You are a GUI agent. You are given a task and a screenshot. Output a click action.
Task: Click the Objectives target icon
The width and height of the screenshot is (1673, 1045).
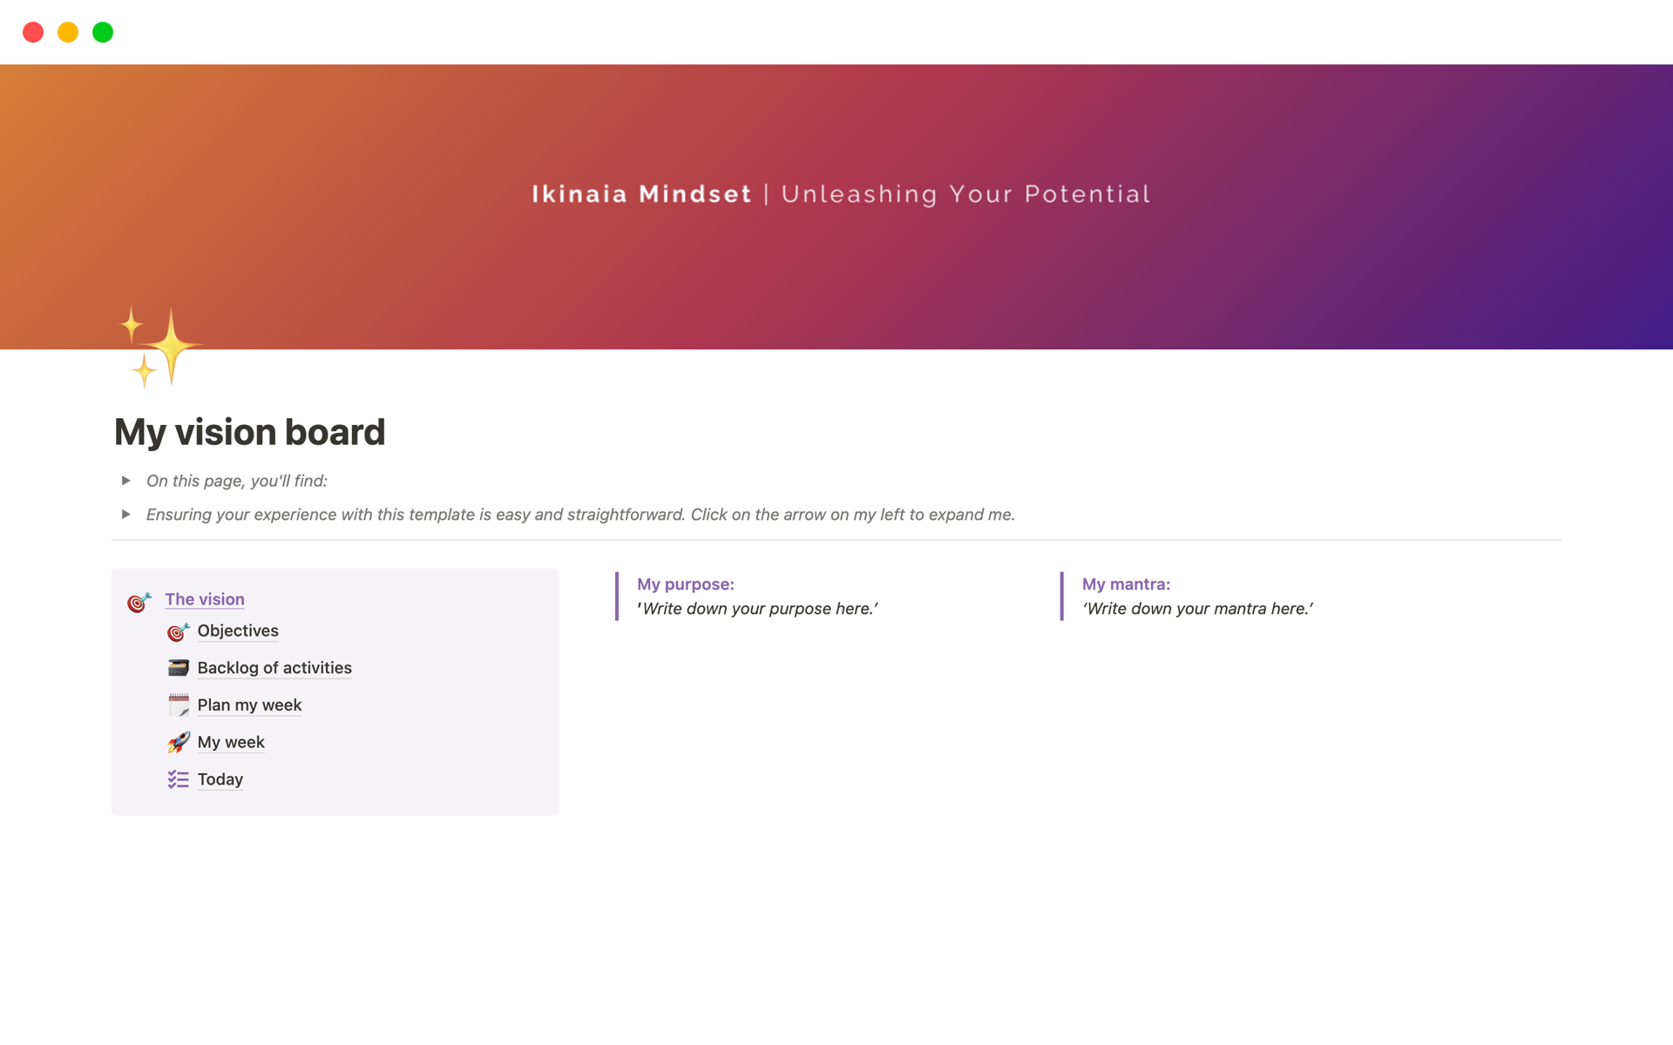[x=178, y=631]
